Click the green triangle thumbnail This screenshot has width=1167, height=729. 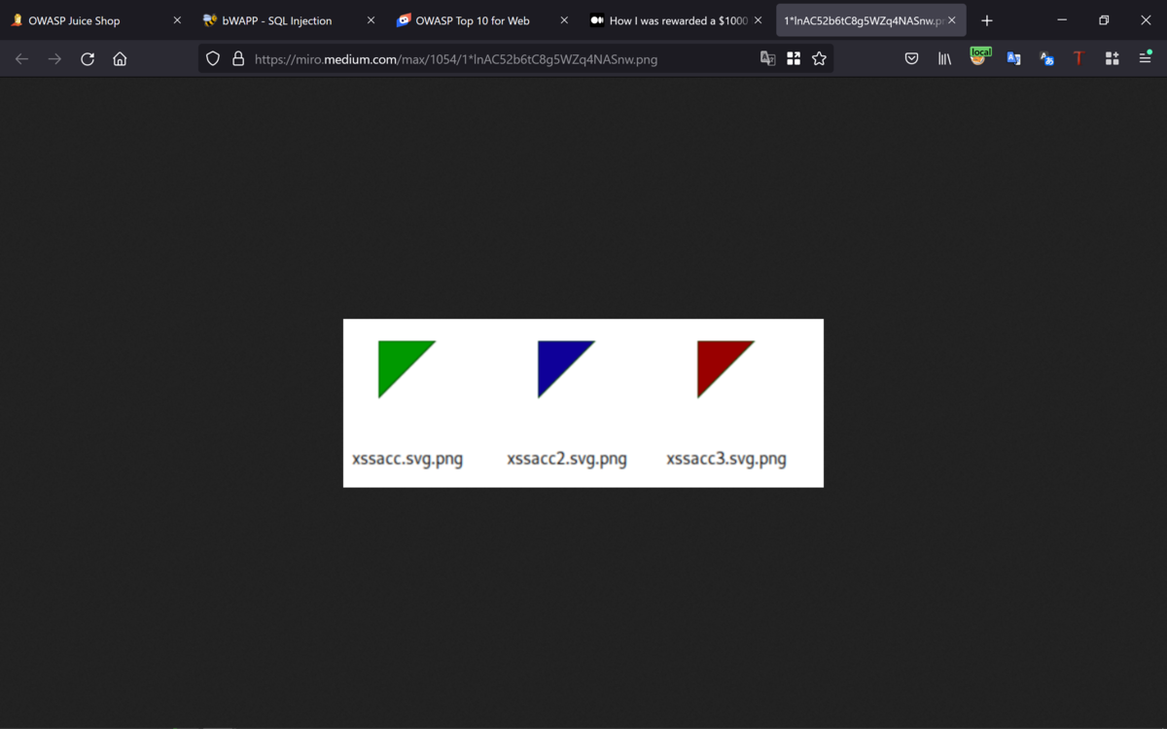pos(407,368)
